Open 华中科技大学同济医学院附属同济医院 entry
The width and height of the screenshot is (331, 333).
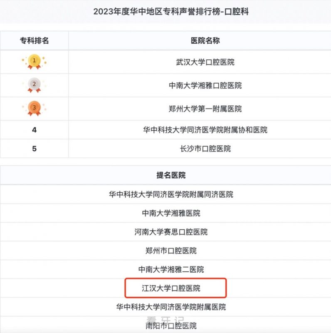[171, 194]
